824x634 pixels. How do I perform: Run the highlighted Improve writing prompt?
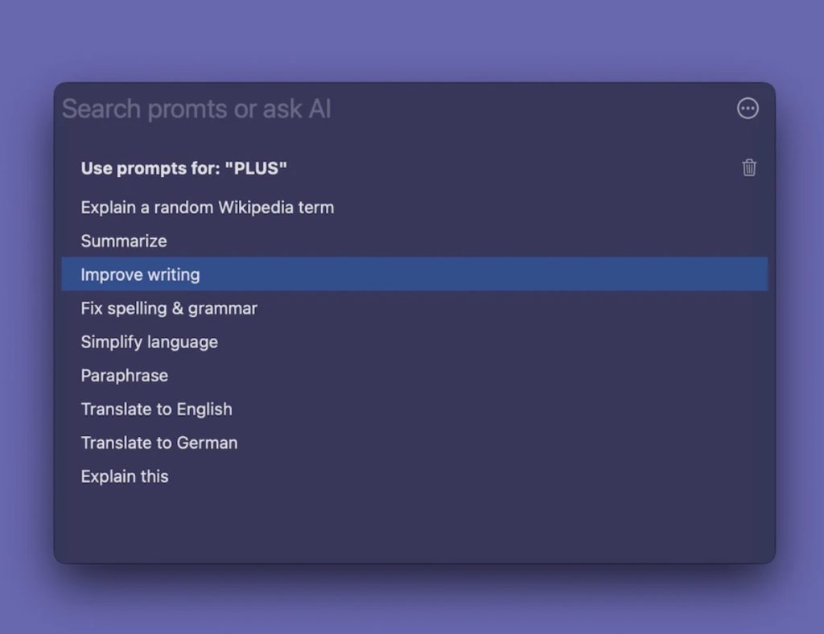(x=140, y=274)
